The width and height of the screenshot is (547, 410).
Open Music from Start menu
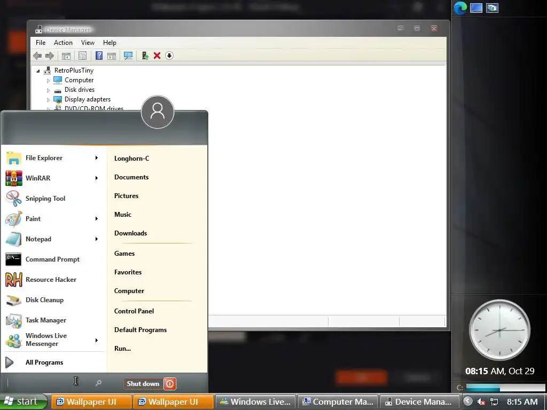click(x=123, y=215)
